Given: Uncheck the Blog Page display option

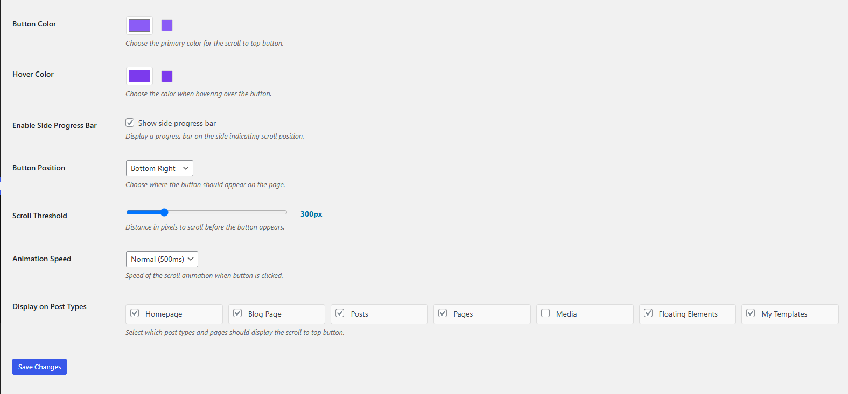Looking at the screenshot, I should tap(237, 312).
